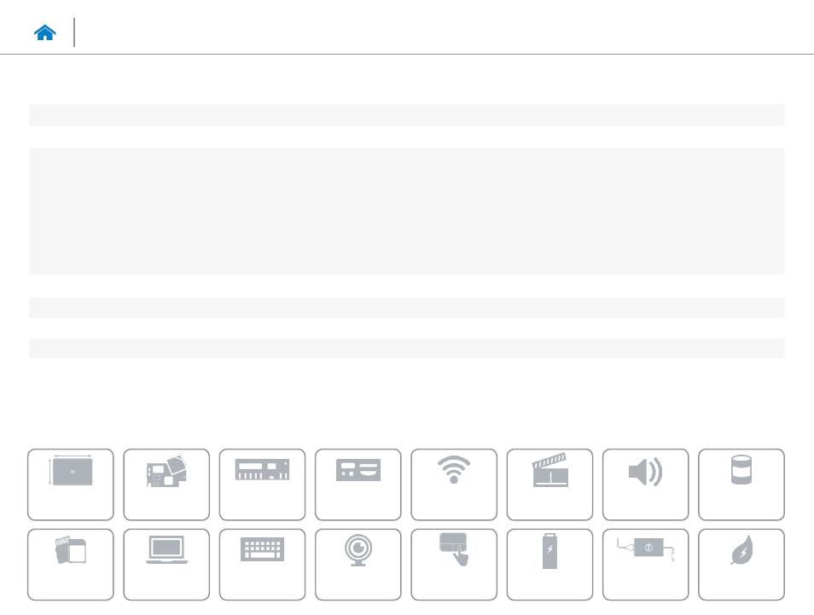Open the power adapter icon tile
Screen dimensions: 814x615
coord(645,564)
